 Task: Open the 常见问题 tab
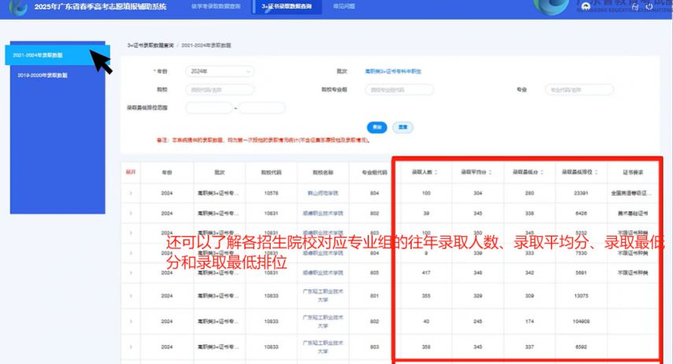(343, 7)
